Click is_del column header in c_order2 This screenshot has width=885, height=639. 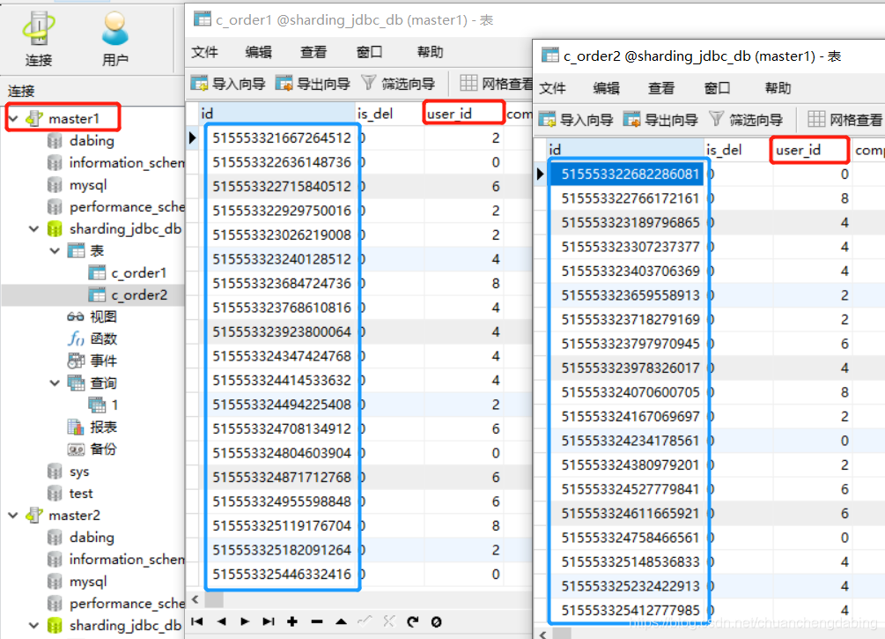coord(738,150)
